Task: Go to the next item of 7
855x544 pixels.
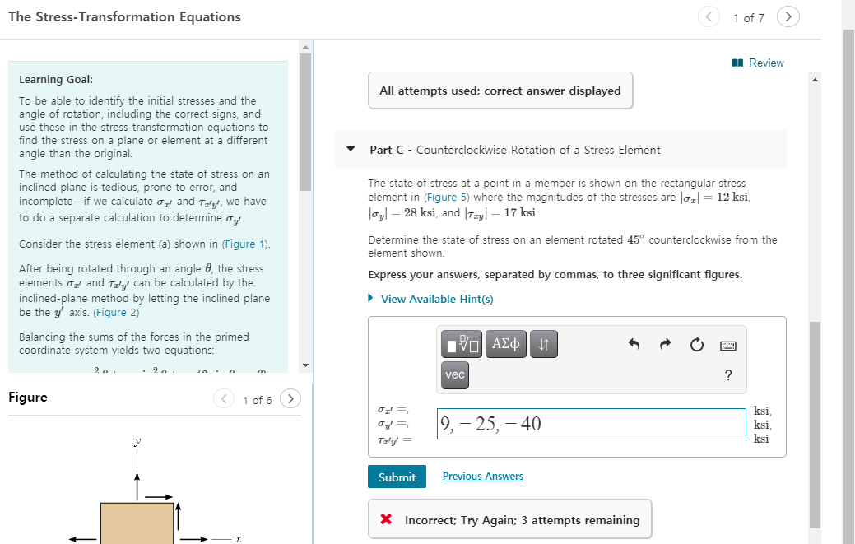Action: click(788, 16)
